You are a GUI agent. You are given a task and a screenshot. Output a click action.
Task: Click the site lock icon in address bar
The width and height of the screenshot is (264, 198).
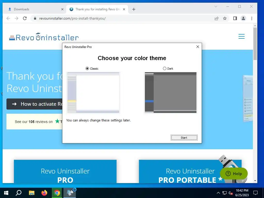35,18
